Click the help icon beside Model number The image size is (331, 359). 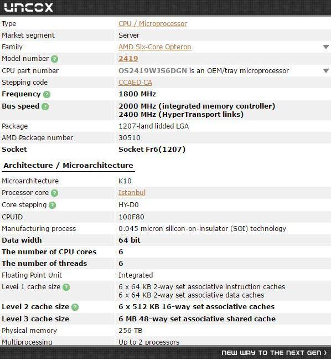54,59
